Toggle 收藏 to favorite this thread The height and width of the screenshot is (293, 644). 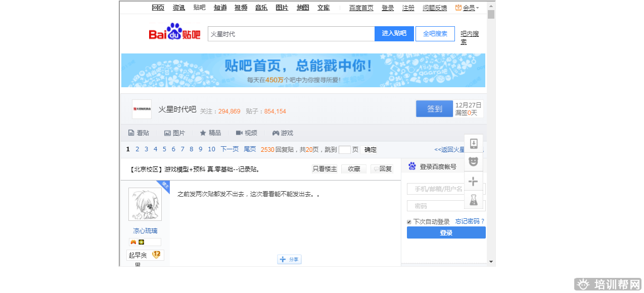coord(353,168)
